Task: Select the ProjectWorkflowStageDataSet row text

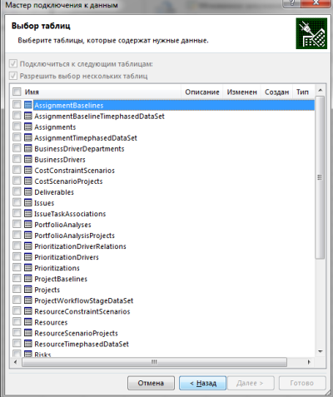Action: click(x=84, y=300)
